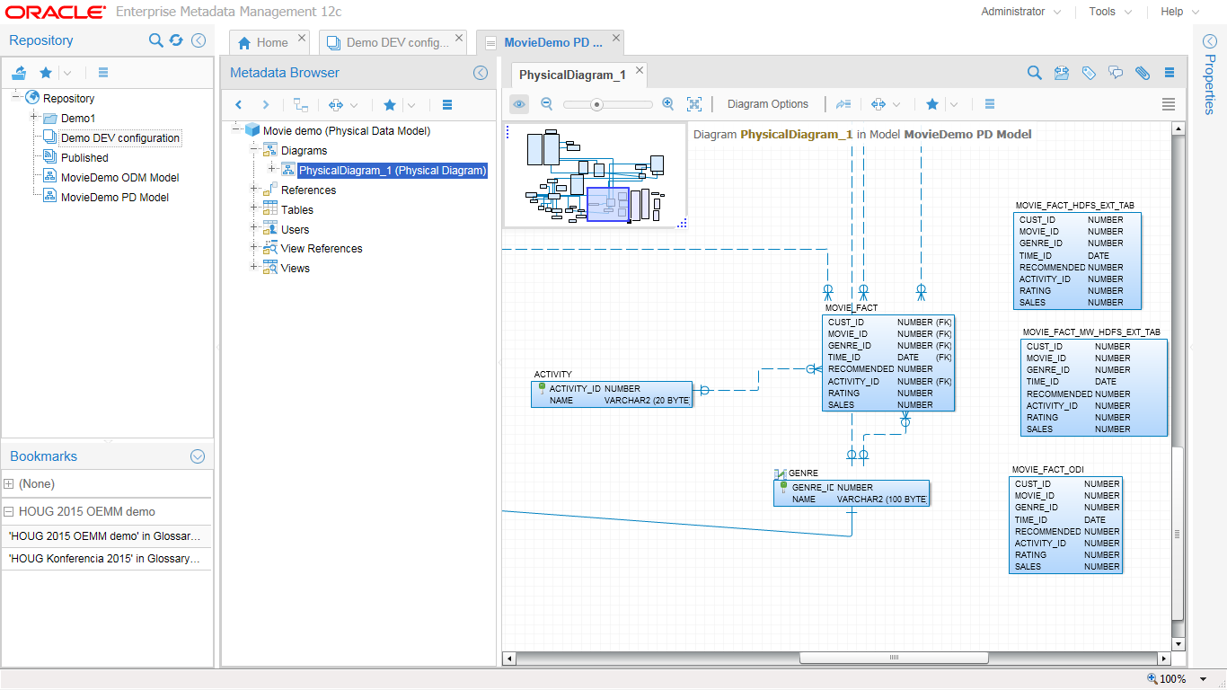This screenshot has height=690, width=1227.
Task: Click the diagram search magnifier icon
Action: (x=1035, y=73)
